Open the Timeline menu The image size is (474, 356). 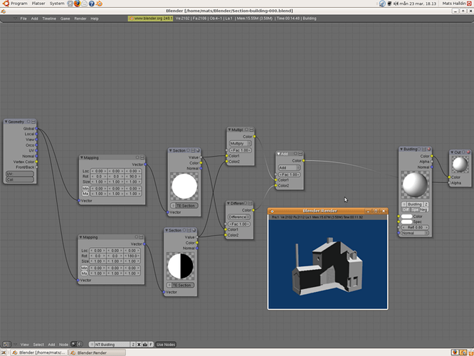point(49,19)
